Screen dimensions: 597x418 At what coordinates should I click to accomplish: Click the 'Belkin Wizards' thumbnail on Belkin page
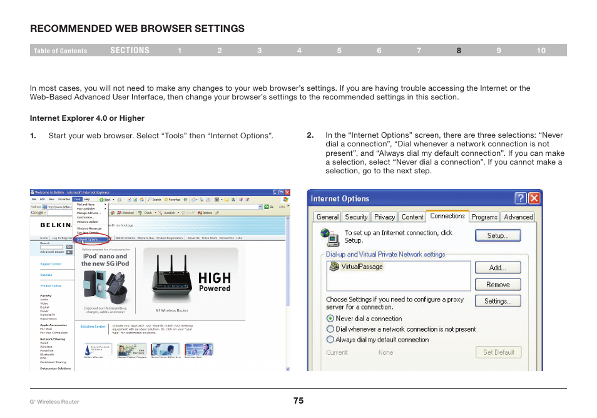98,349
